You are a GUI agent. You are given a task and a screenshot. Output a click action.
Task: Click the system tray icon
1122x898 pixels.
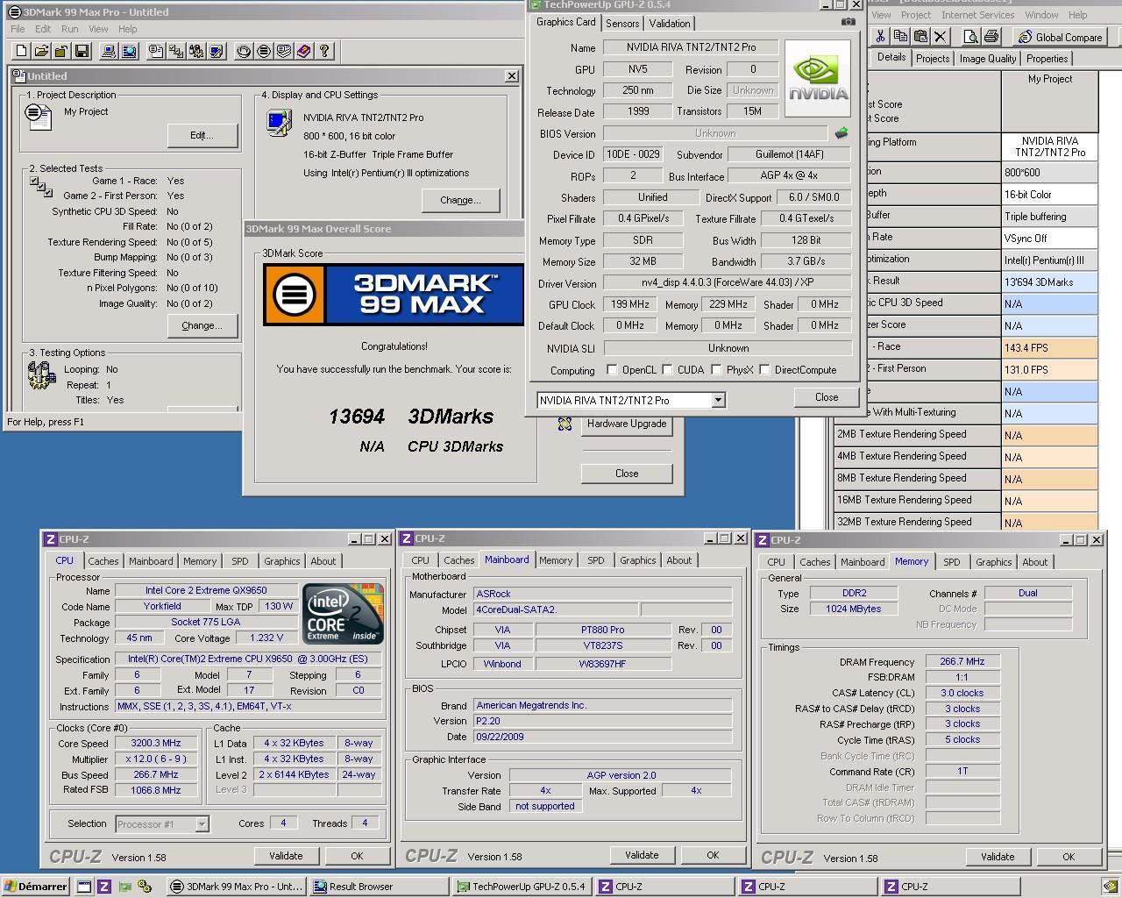[1110, 887]
